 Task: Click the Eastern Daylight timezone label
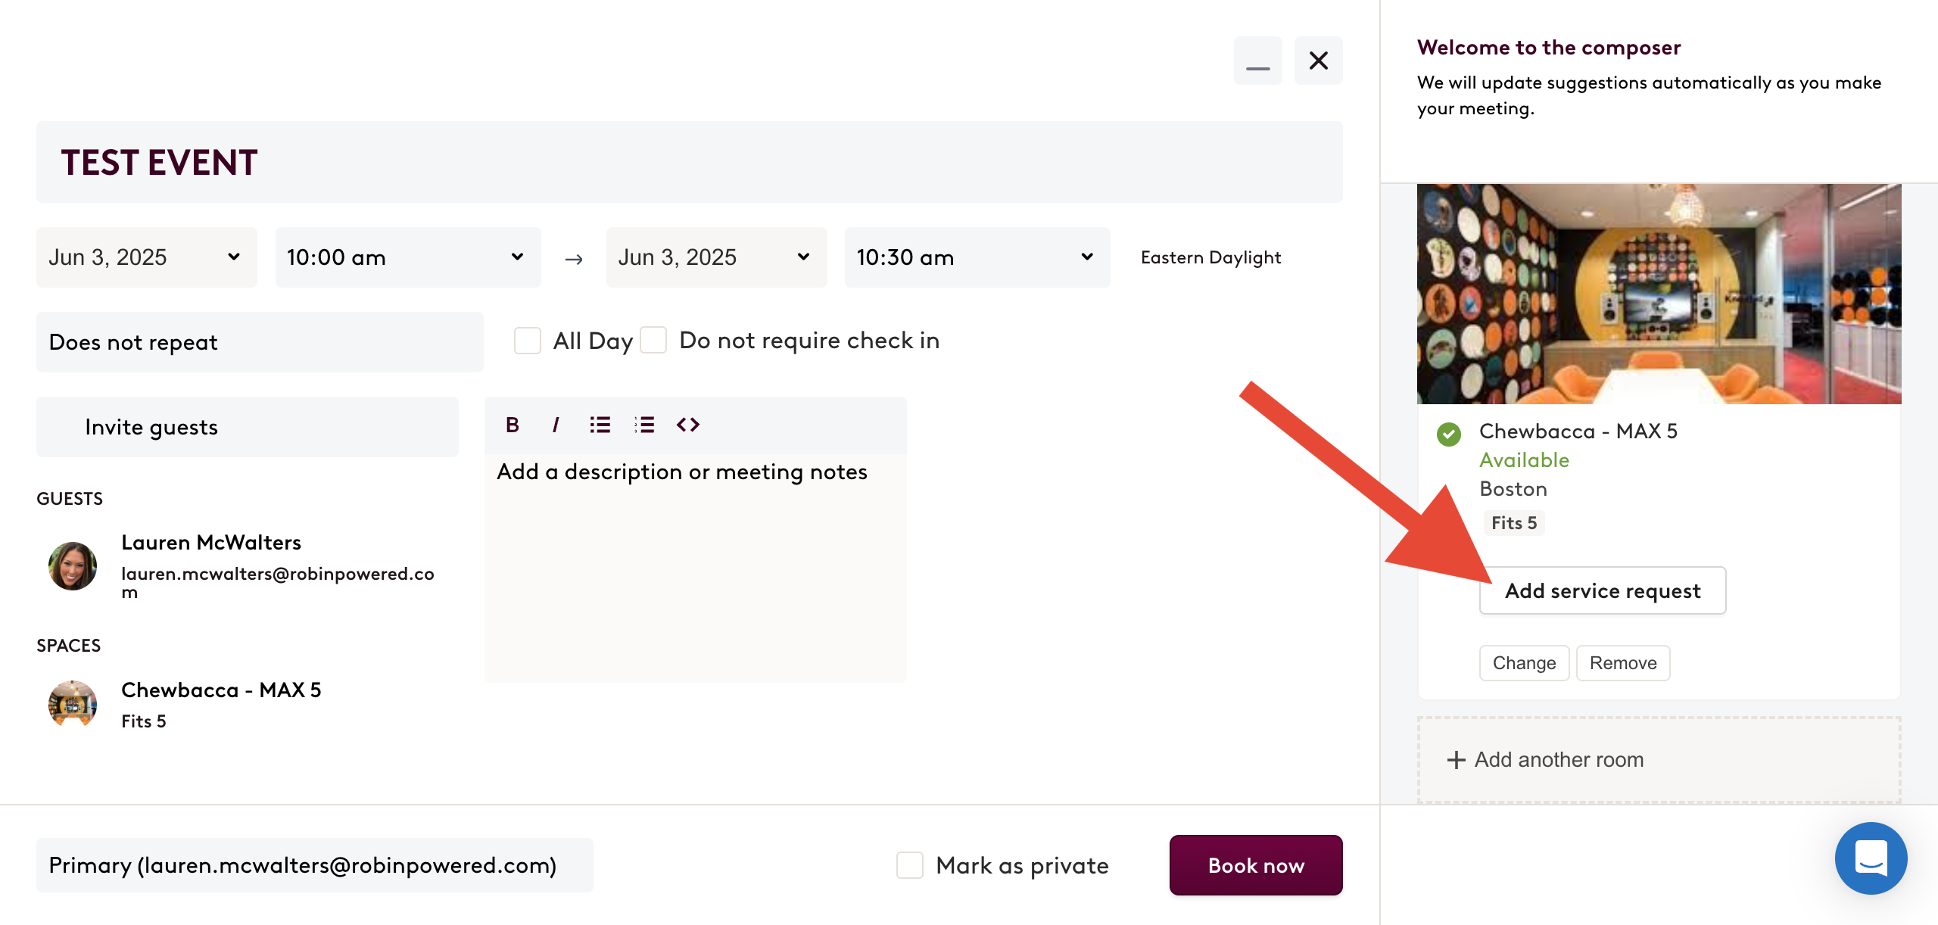[x=1211, y=257]
